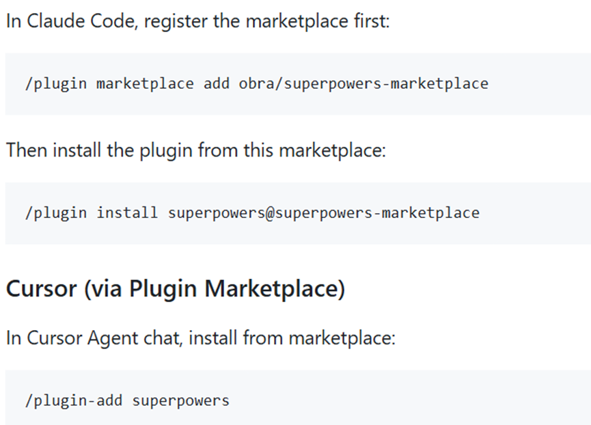Click '/plugin-add' in the Cursor command
The height and width of the screenshot is (425, 591).
[x=74, y=400]
